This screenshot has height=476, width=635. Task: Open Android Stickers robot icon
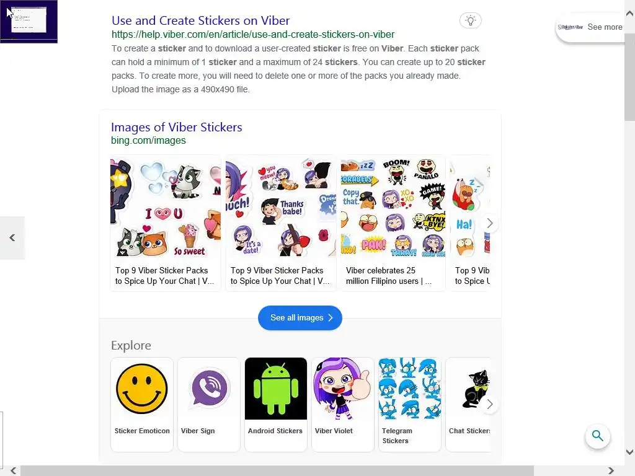pyautogui.click(x=276, y=389)
